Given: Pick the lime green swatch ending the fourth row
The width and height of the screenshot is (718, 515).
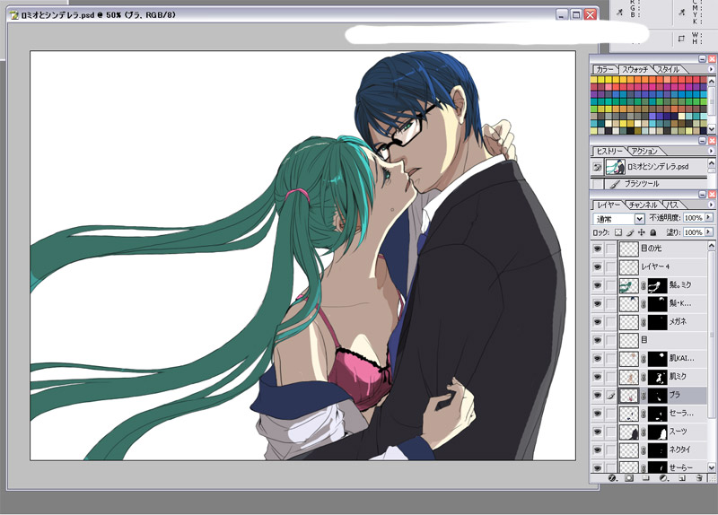Looking at the screenshot, I should (x=704, y=102).
